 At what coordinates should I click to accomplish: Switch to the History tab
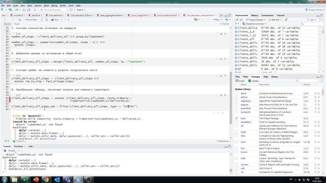pyautogui.click(x=254, y=16)
